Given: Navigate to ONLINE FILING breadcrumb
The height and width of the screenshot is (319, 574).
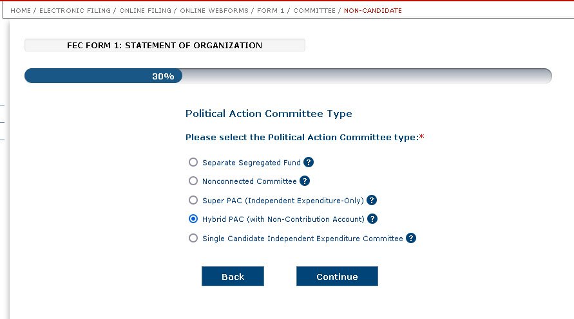Looking at the screenshot, I should [146, 11].
